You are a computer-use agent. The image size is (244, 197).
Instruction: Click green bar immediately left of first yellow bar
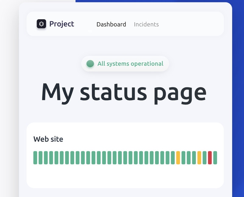pyautogui.click(x=173, y=158)
